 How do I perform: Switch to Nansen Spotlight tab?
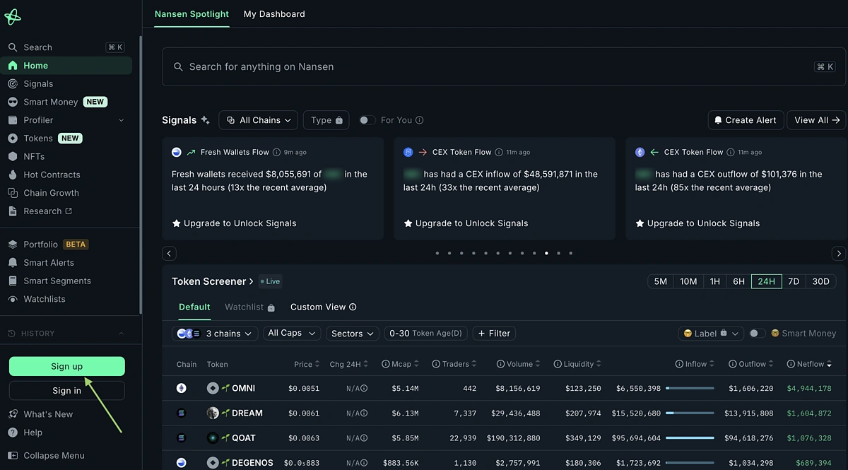tap(192, 14)
